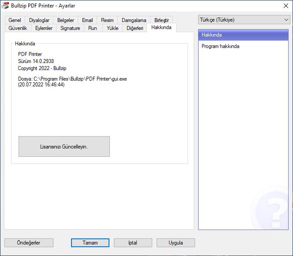
Task: Open the Güvenlik tab
Action: coord(18,28)
